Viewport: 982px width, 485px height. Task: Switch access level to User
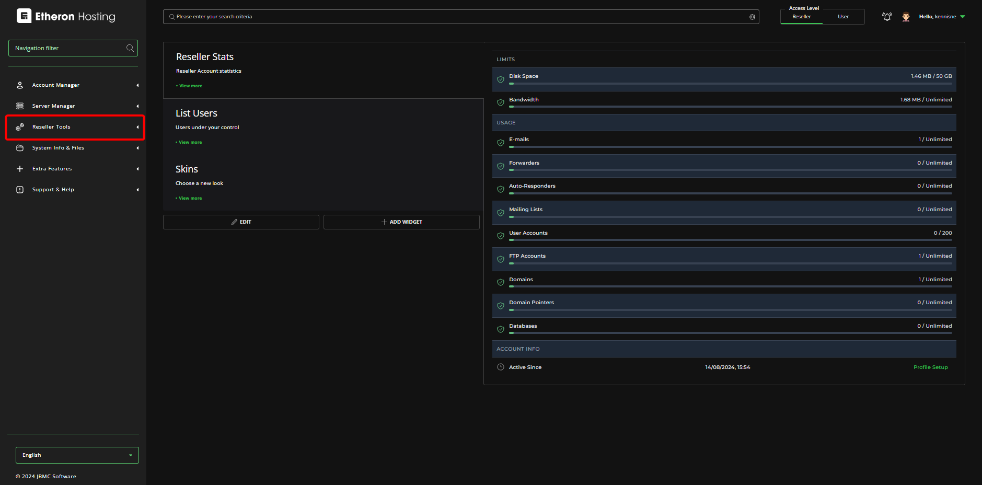coord(843,17)
